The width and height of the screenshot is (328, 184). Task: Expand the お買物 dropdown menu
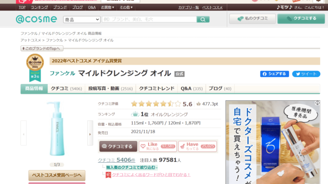(107, 7)
